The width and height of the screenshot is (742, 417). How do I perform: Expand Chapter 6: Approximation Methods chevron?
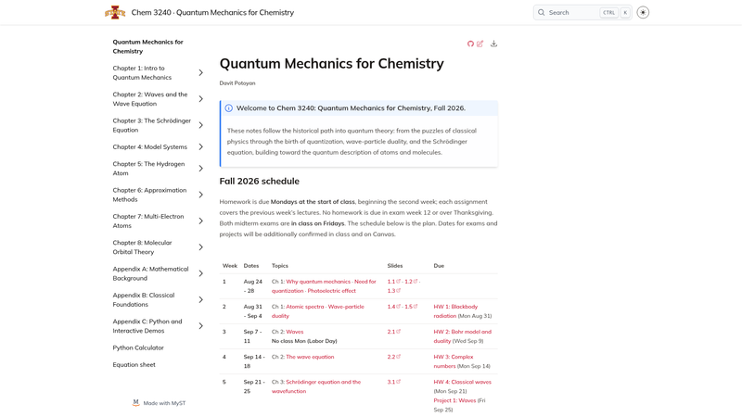[x=200, y=195]
